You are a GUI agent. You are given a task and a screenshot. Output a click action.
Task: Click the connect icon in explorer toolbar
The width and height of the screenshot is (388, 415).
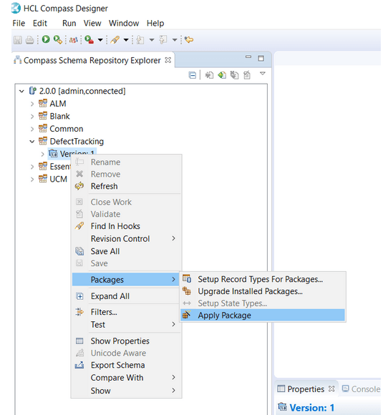(x=209, y=75)
